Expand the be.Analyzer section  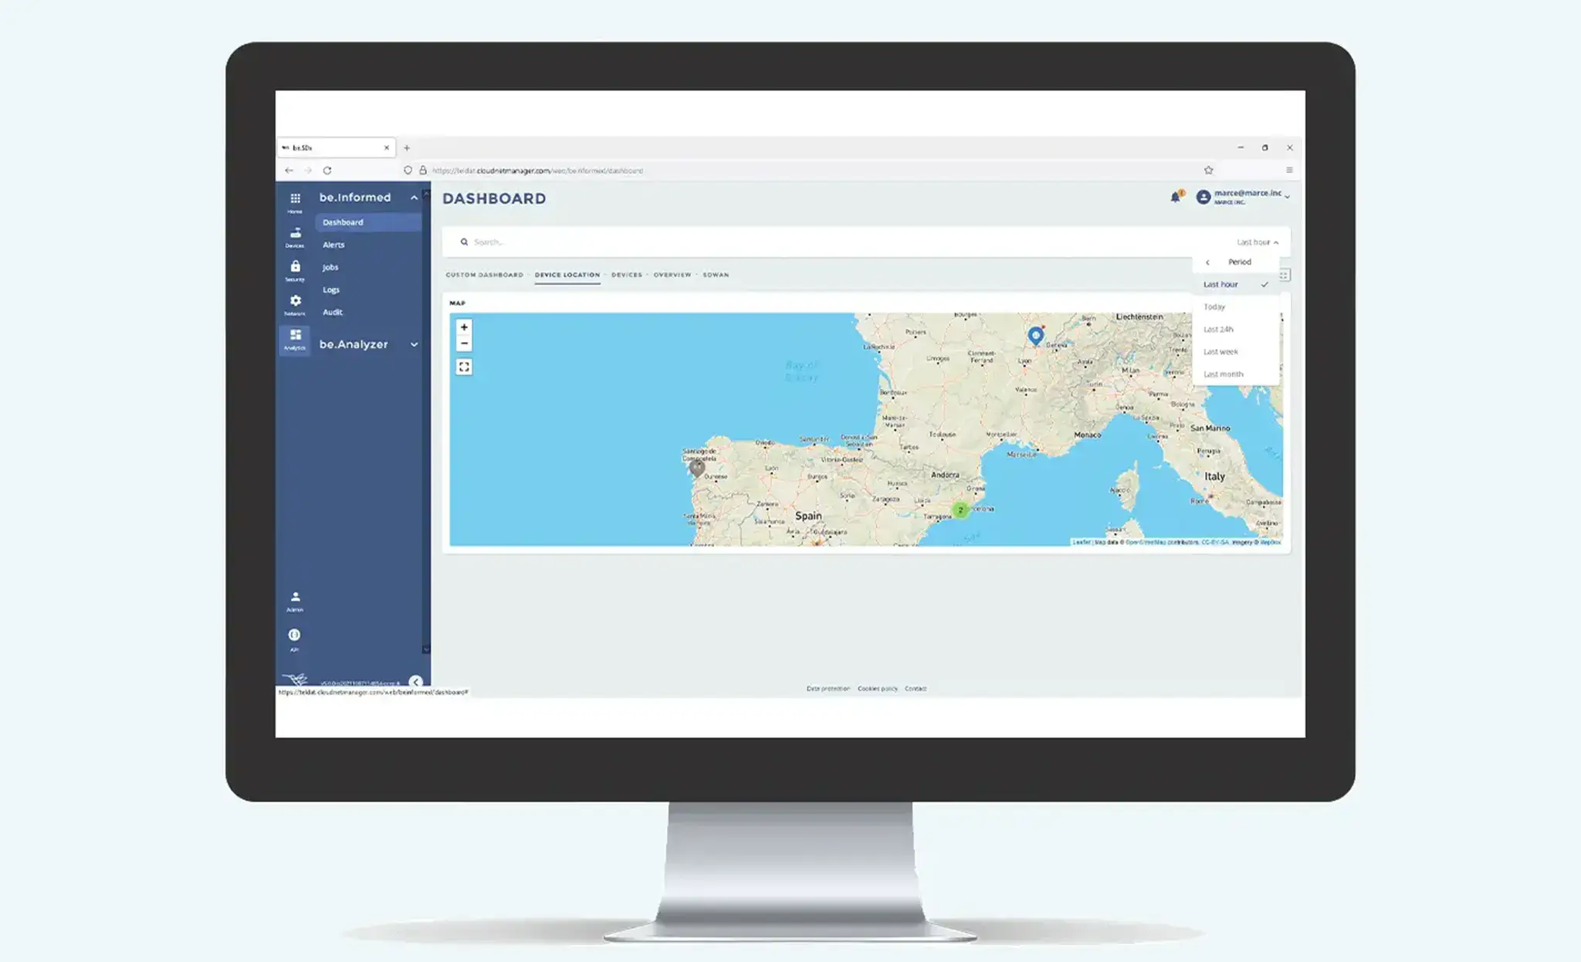[414, 344]
